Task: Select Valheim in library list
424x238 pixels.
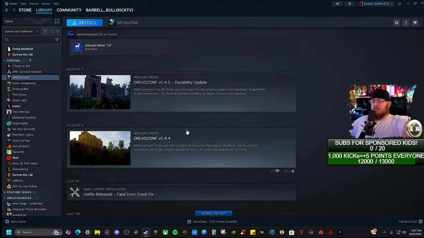Action: pyautogui.click(x=18, y=181)
